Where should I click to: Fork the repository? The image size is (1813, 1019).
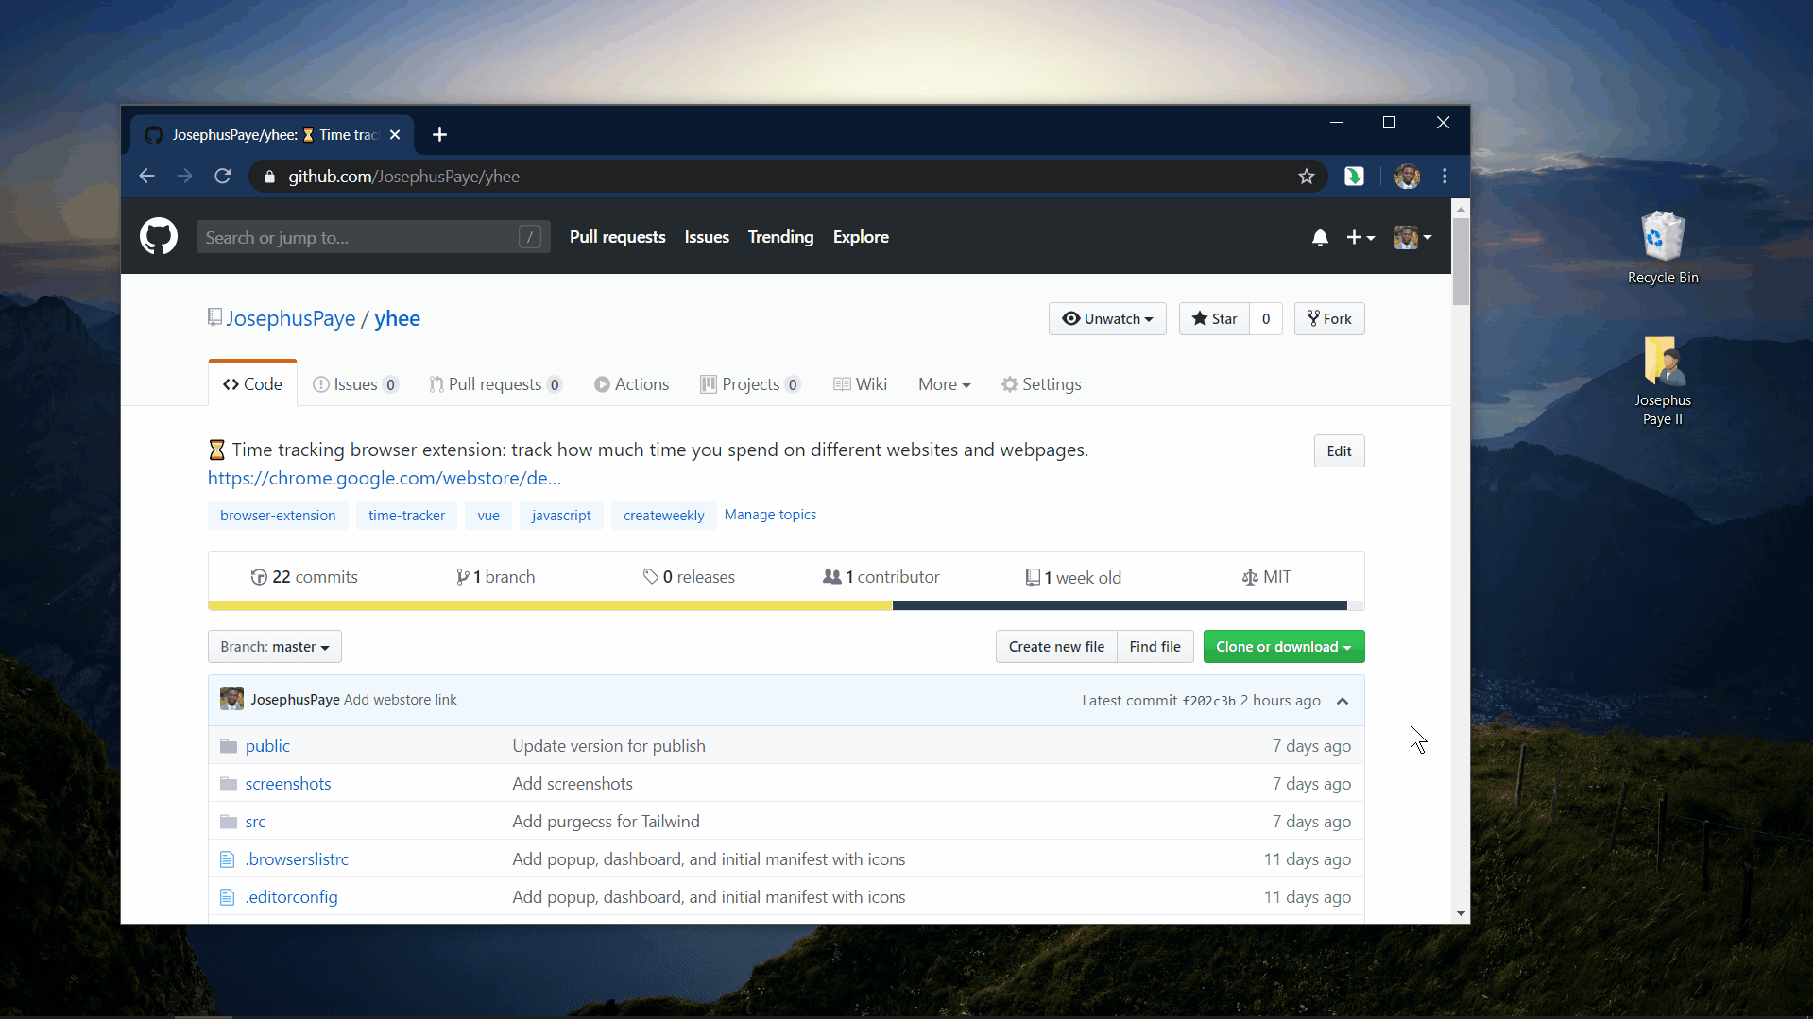tap(1329, 319)
